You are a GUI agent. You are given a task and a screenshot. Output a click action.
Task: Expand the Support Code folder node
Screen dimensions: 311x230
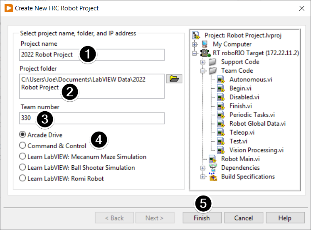pos(203,62)
